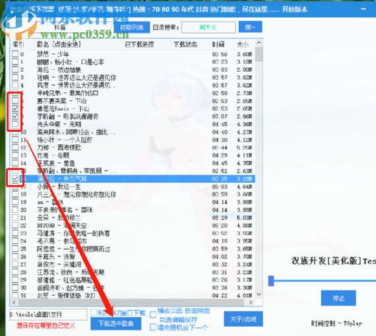Focus the 目录搜索 input field

click(208, 28)
